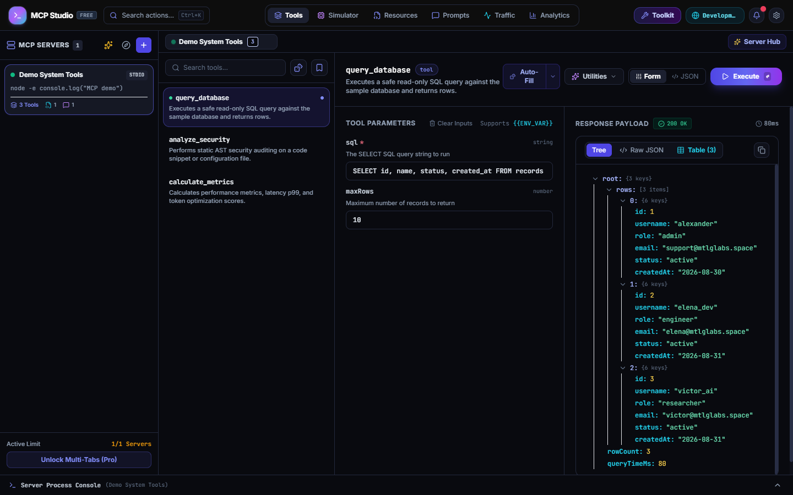
Task: Run the tool with Execute button
Action: [x=746, y=76]
